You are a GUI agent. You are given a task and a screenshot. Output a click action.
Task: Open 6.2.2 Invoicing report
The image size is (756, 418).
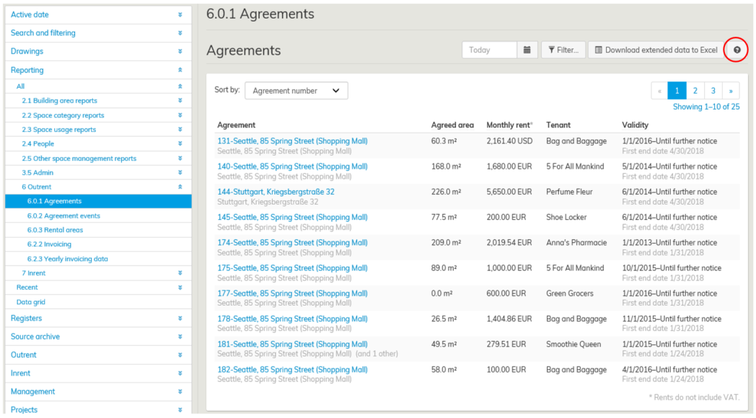49,244
